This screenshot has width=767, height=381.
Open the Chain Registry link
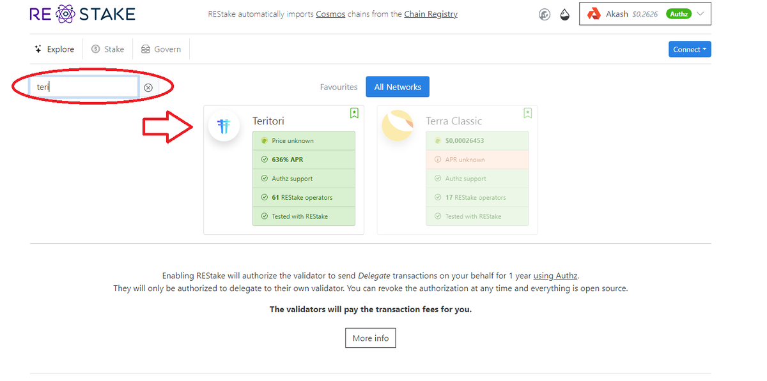click(431, 14)
